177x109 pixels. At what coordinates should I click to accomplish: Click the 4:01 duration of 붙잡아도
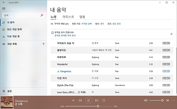(151, 50)
